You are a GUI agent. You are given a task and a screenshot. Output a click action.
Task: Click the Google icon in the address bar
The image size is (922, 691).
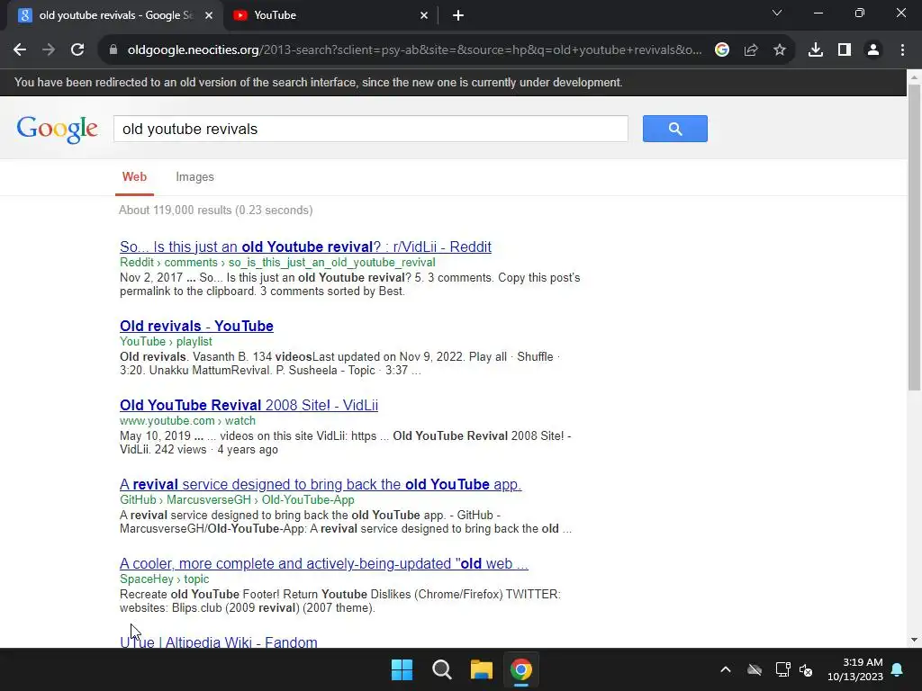point(722,50)
